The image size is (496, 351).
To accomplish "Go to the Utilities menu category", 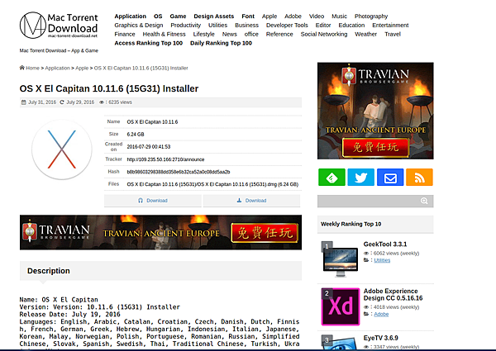I will [217, 25].
